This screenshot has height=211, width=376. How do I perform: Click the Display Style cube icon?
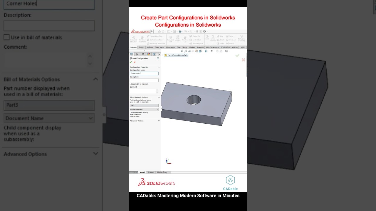coord(206,51)
